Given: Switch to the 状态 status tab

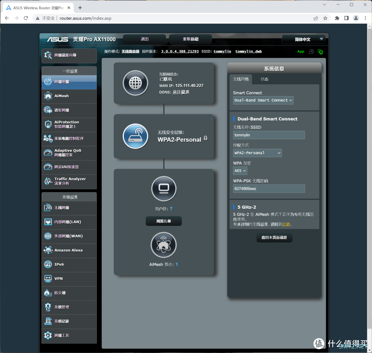Looking at the screenshot, I should (x=265, y=79).
